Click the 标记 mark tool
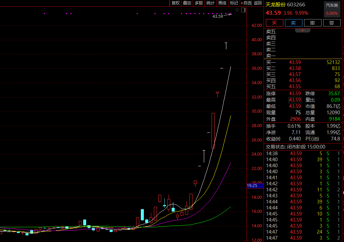This screenshot has width=344, height=242. pyautogui.click(x=234, y=3)
